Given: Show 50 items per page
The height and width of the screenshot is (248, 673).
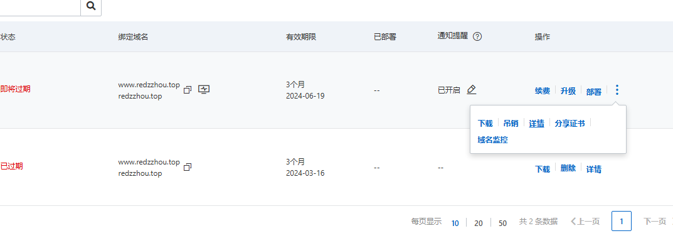Looking at the screenshot, I should pos(502,223).
